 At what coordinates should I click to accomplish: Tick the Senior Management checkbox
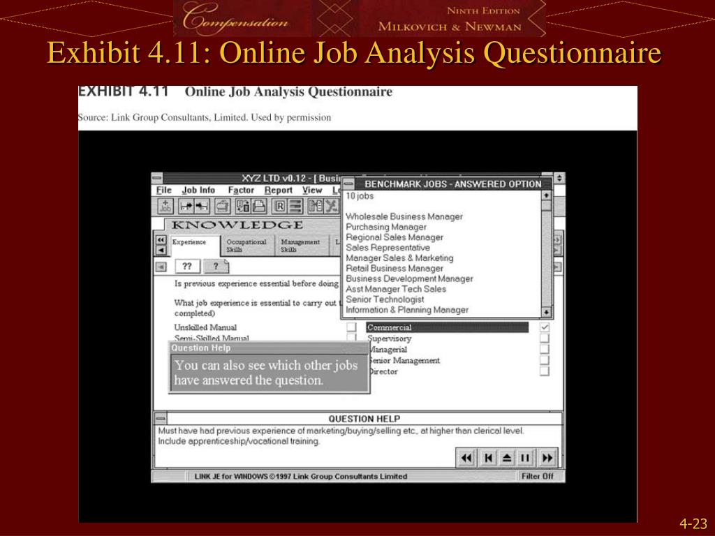[545, 359]
